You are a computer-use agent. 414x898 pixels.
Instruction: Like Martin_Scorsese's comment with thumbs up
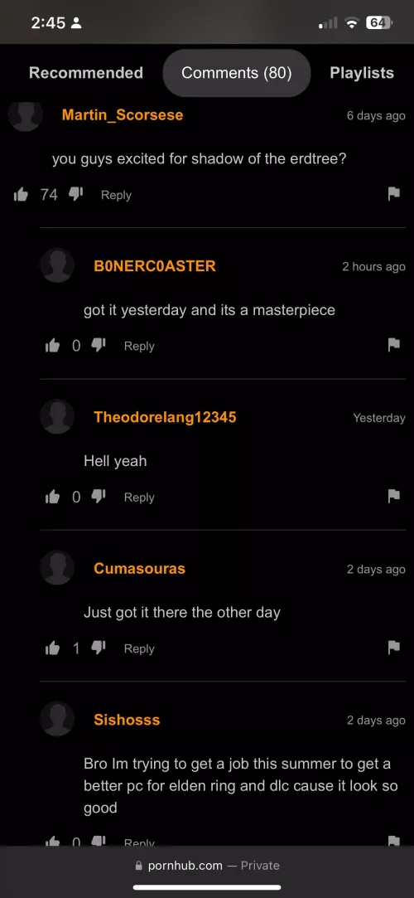pyautogui.click(x=22, y=195)
